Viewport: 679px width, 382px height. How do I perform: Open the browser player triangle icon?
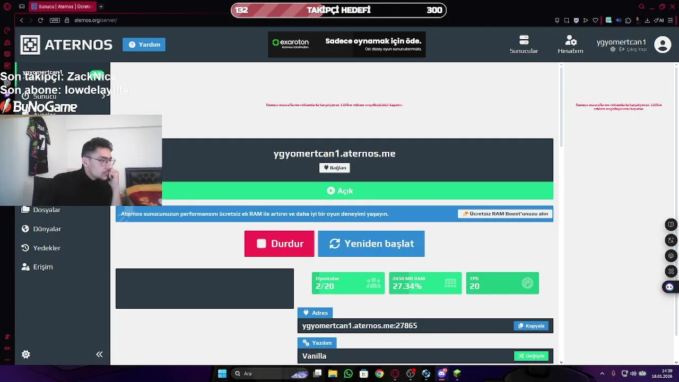[x=586, y=20]
